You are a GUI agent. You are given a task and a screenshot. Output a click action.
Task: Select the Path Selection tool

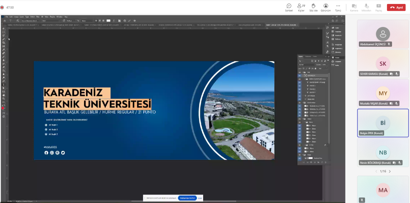[3, 88]
